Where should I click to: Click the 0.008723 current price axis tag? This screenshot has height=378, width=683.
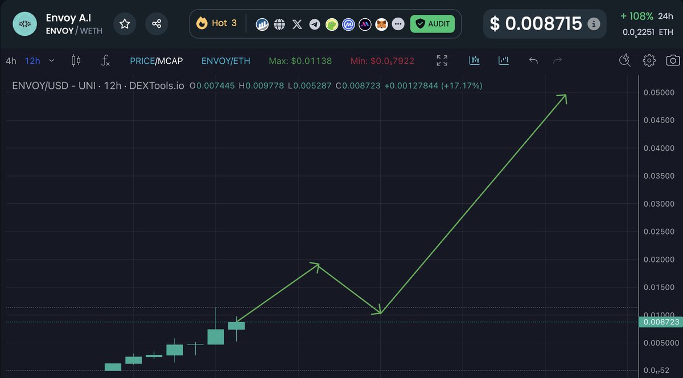click(x=660, y=322)
